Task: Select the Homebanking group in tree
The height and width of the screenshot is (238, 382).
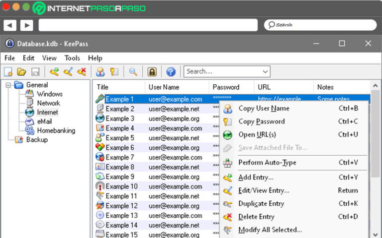Action: pos(56,131)
